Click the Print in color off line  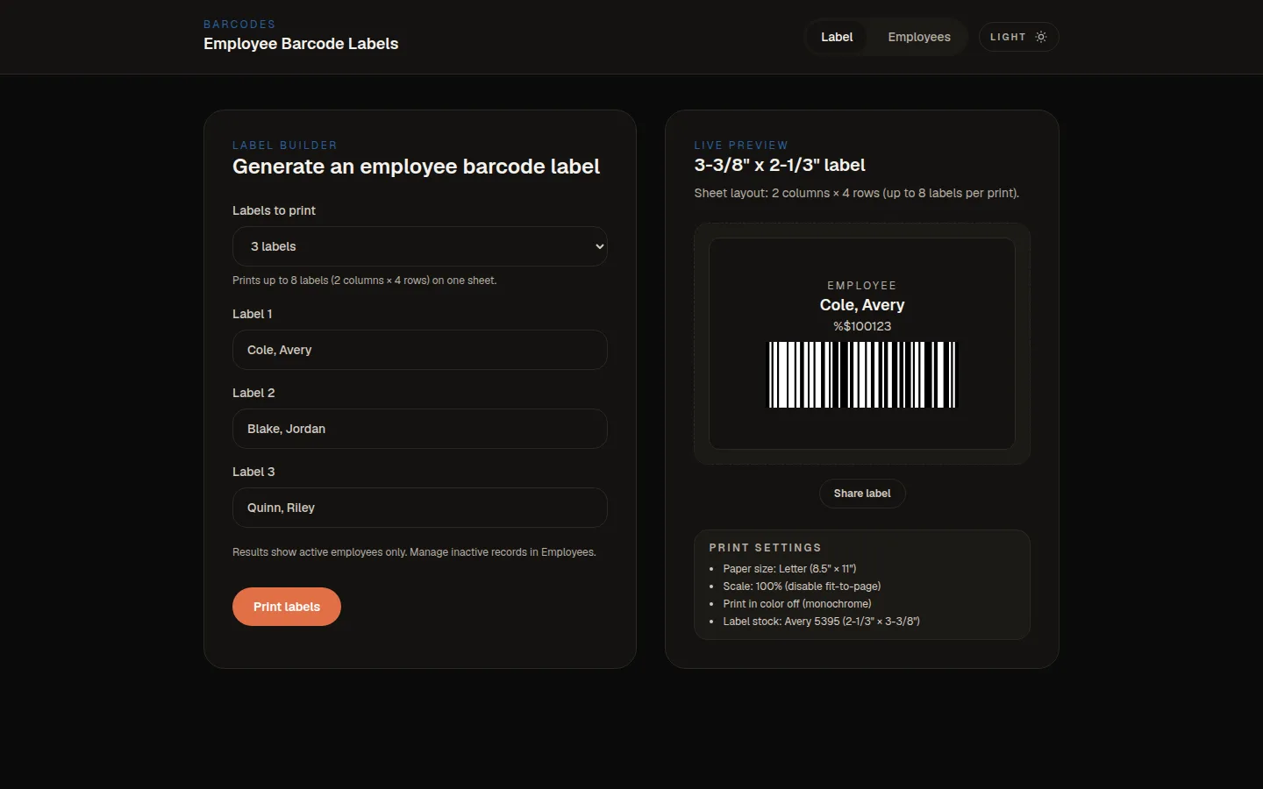point(797,604)
